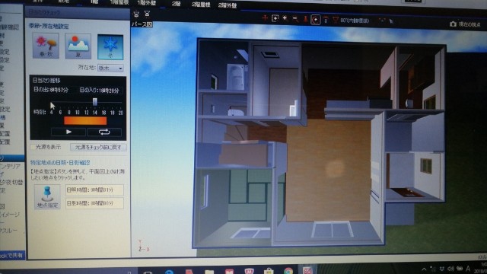Select the 冬 (winter) snowflake season icon
Image resolution: width=487 pixels, height=274 pixels.
[x=110, y=47]
